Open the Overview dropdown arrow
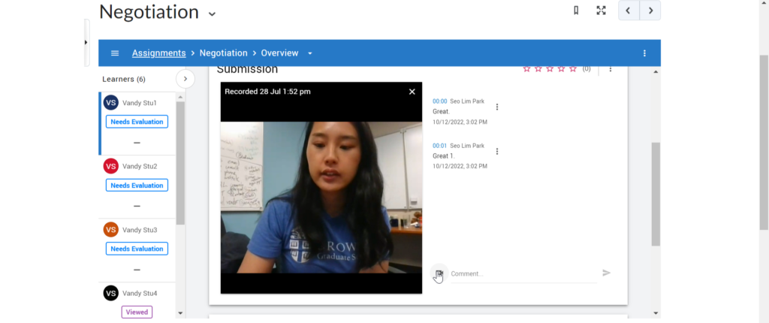769x323 pixels. [310, 53]
